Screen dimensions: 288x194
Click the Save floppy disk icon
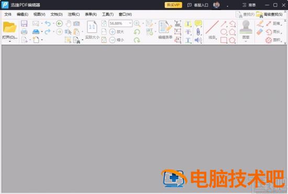pos(24,24)
